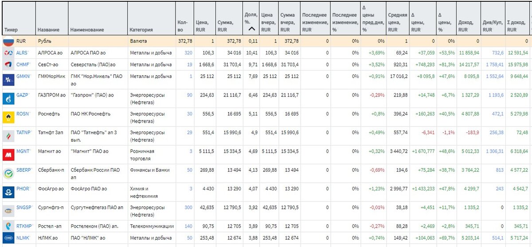The image size is (532, 247).
Task: Click the Severstal CHMF logo icon
Action: [x=8, y=65]
